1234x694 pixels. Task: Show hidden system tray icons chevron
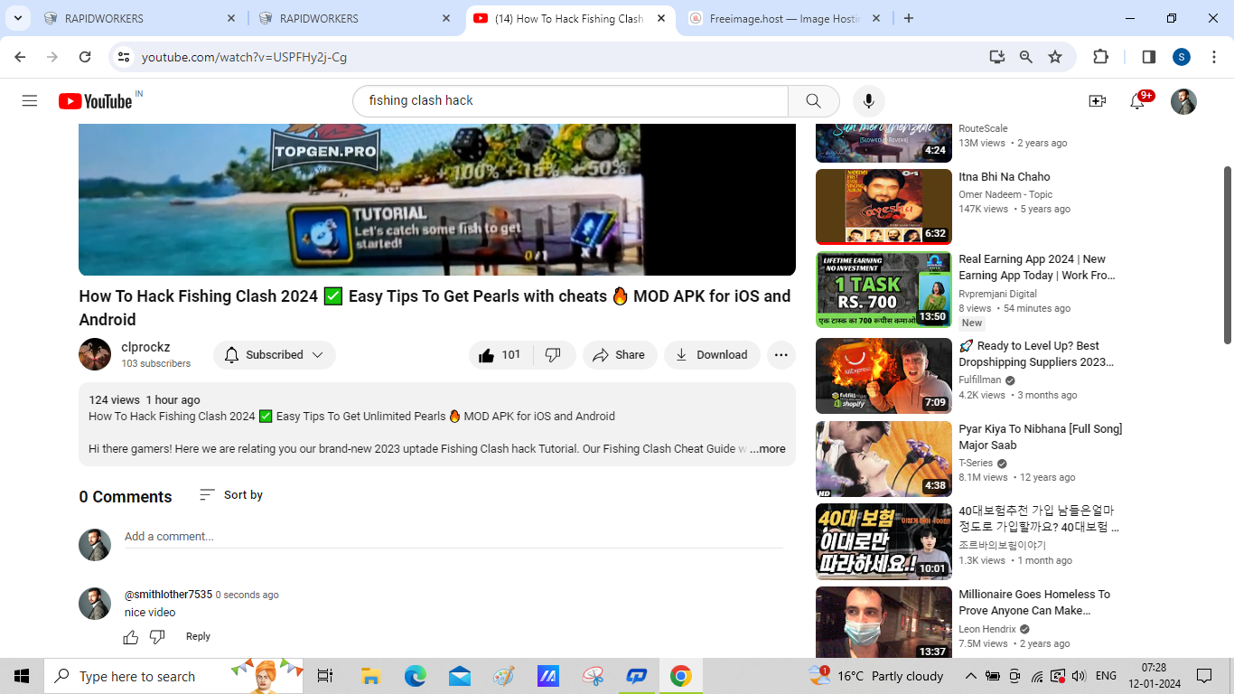click(971, 676)
